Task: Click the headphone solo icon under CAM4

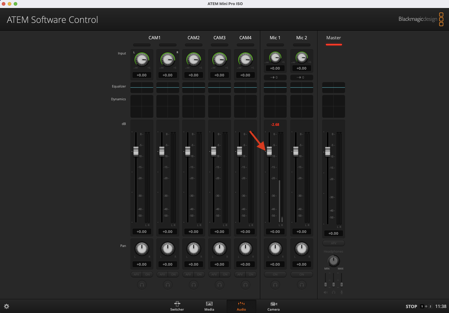Action: (x=245, y=285)
